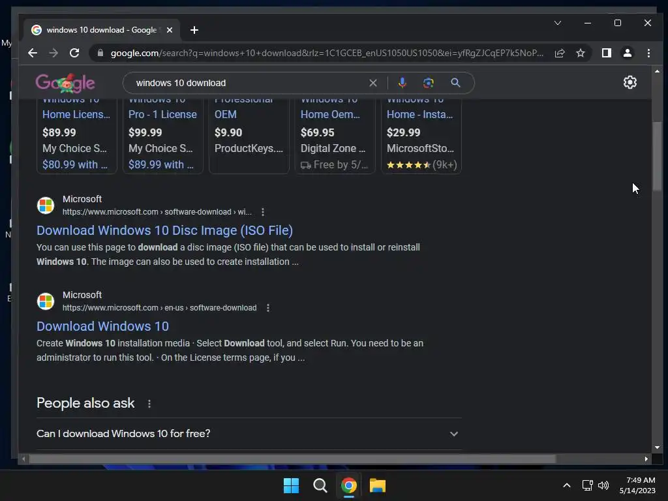668x501 pixels.
Task: Open File Explorer from the taskbar
Action: (x=378, y=485)
